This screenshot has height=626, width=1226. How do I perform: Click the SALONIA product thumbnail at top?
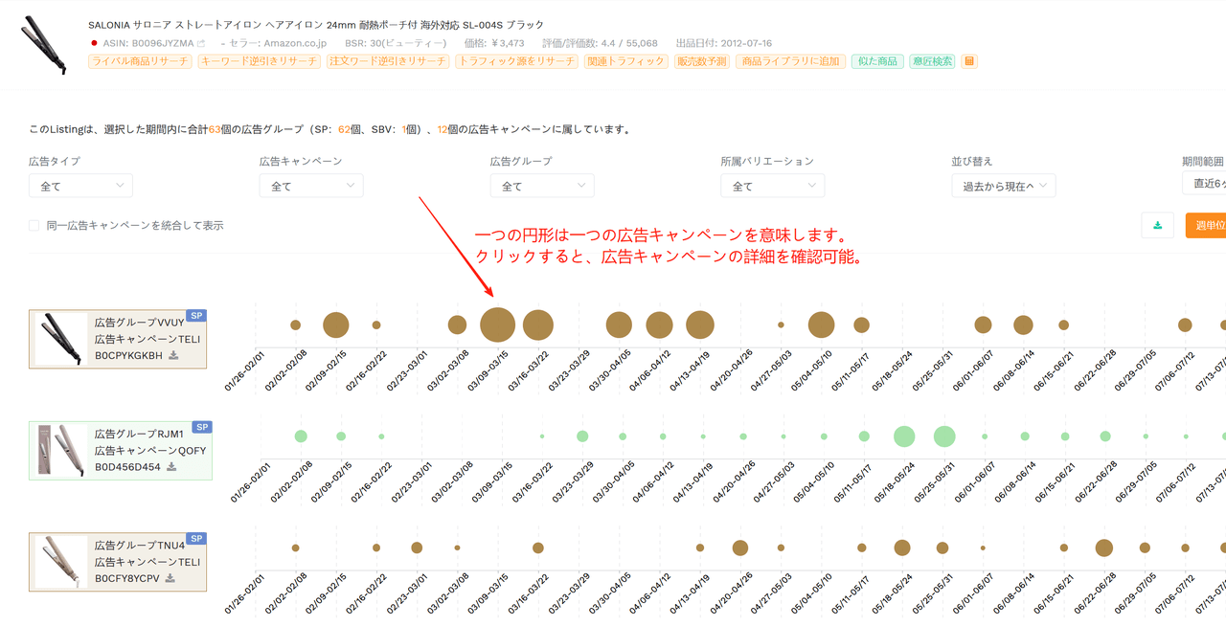[44, 45]
